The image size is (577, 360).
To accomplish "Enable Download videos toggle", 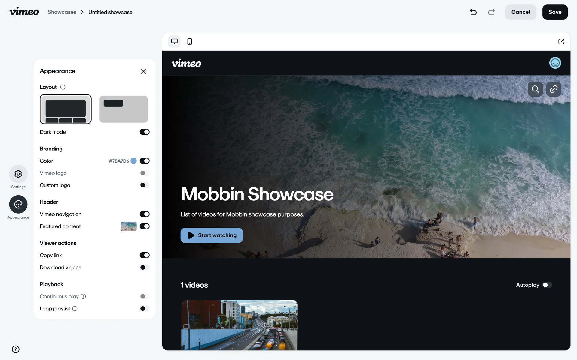I will pos(145,268).
